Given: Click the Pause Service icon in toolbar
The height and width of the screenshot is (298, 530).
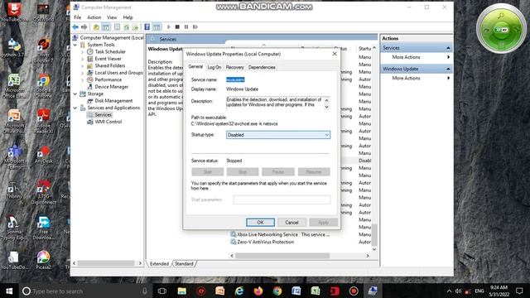Looking at the screenshot, I should [186, 27].
